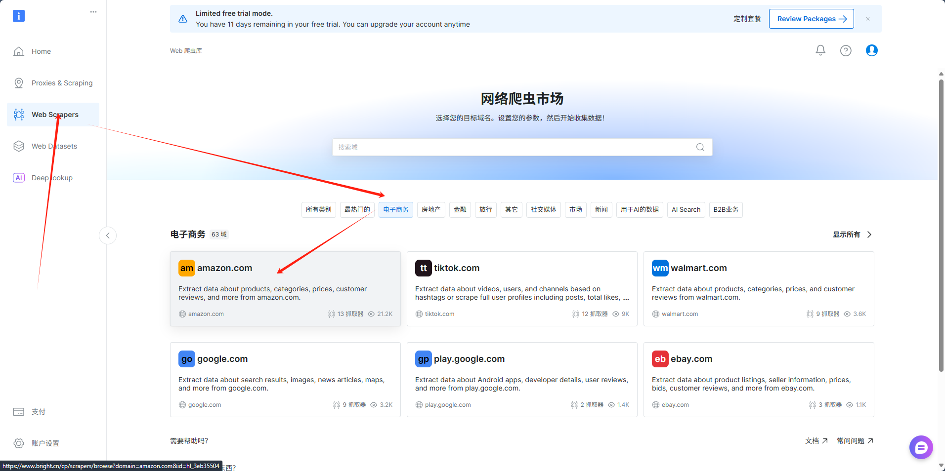This screenshot has width=945, height=471.
Task: Collapse the sidebar with the chevron arrow
Action: click(x=108, y=235)
